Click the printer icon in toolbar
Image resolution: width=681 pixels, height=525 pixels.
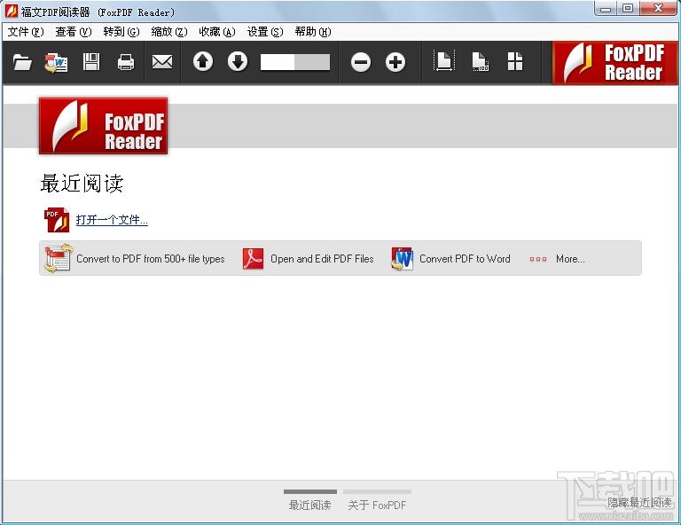pyautogui.click(x=126, y=62)
